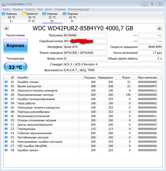166x171 pixels.
Task: Click status icon for Переназначенные сектора
Action: (x=6, y=94)
